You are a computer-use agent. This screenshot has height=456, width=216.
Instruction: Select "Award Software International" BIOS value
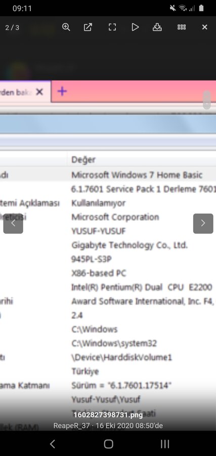coord(143,301)
